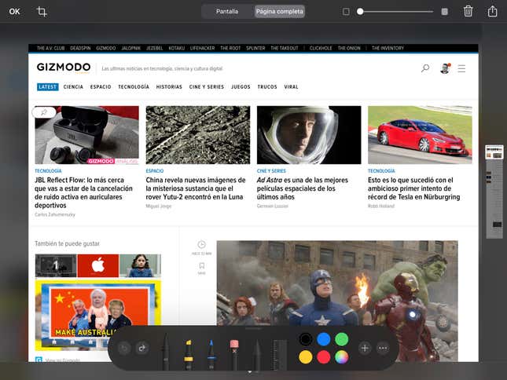Image resolution: width=507 pixels, height=380 pixels.
Task: Tap the filled square opacity icon
Action: point(445,12)
